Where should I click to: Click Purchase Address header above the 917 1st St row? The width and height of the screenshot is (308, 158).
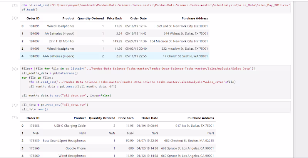pos(201,118)
